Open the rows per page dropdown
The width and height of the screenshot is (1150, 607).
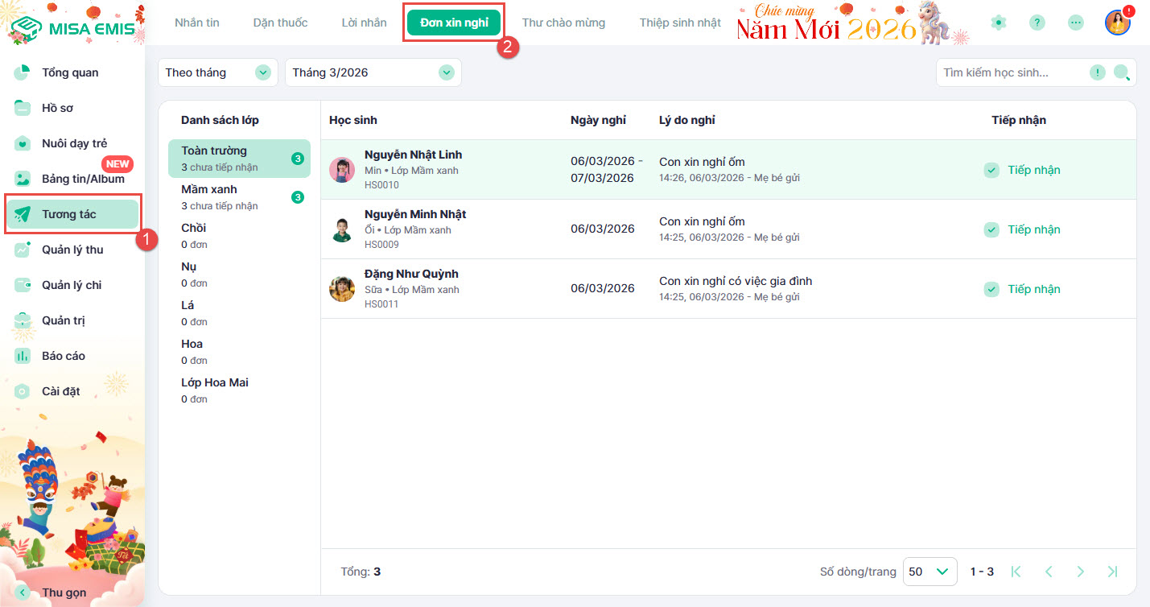click(x=929, y=572)
